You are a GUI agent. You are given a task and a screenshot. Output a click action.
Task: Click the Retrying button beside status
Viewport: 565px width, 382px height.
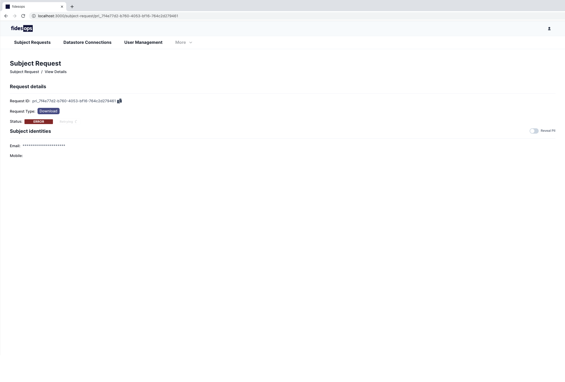[x=68, y=122]
